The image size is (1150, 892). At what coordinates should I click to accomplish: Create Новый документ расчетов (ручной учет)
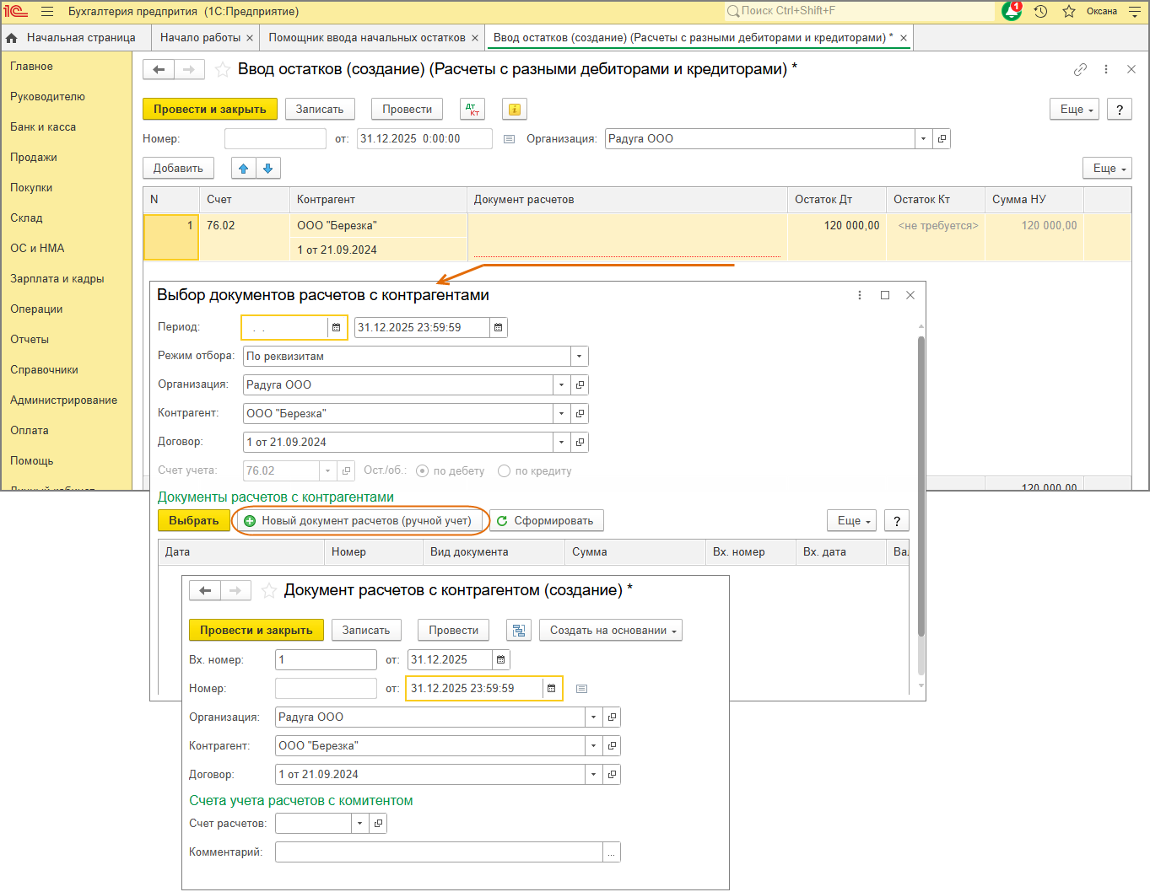click(x=359, y=521)
